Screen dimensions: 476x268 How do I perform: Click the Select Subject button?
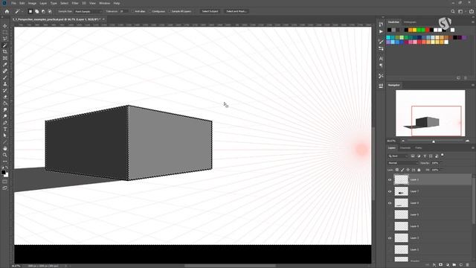[x=210, y=11]
